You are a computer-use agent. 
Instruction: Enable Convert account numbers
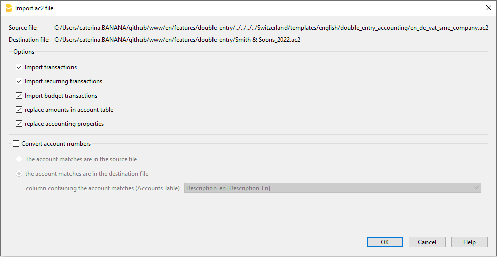[16, 144]
